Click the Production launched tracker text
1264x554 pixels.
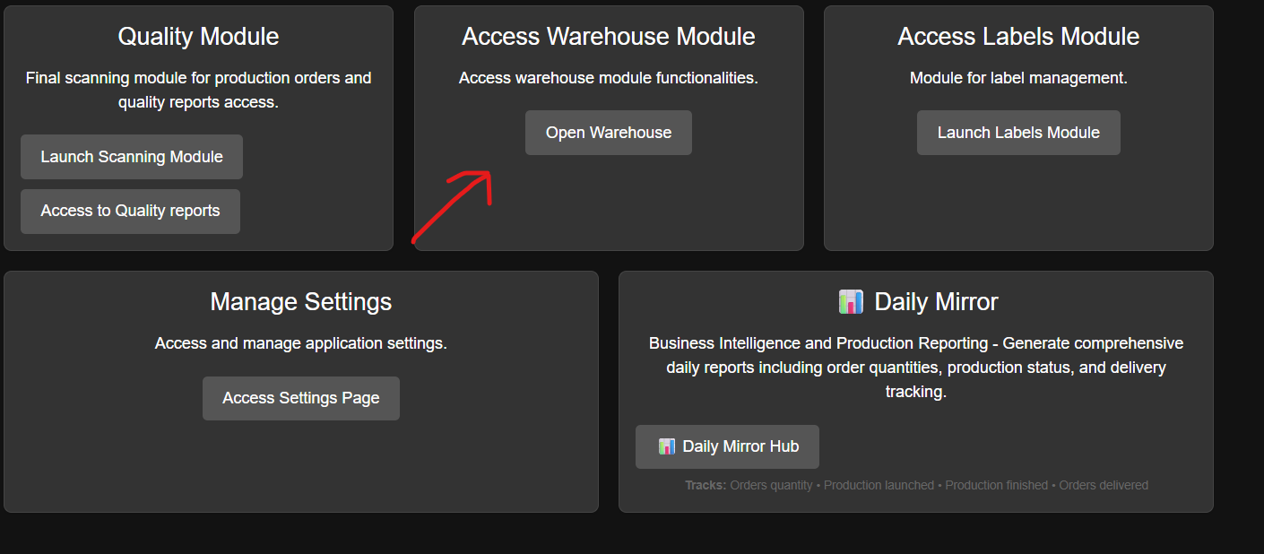pos(879,485)
